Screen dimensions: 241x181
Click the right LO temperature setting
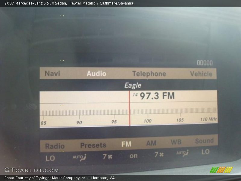(x=205, y=152)
